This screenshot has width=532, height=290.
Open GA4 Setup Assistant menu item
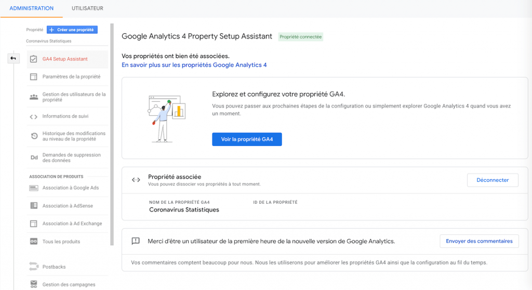coord(68,59)
